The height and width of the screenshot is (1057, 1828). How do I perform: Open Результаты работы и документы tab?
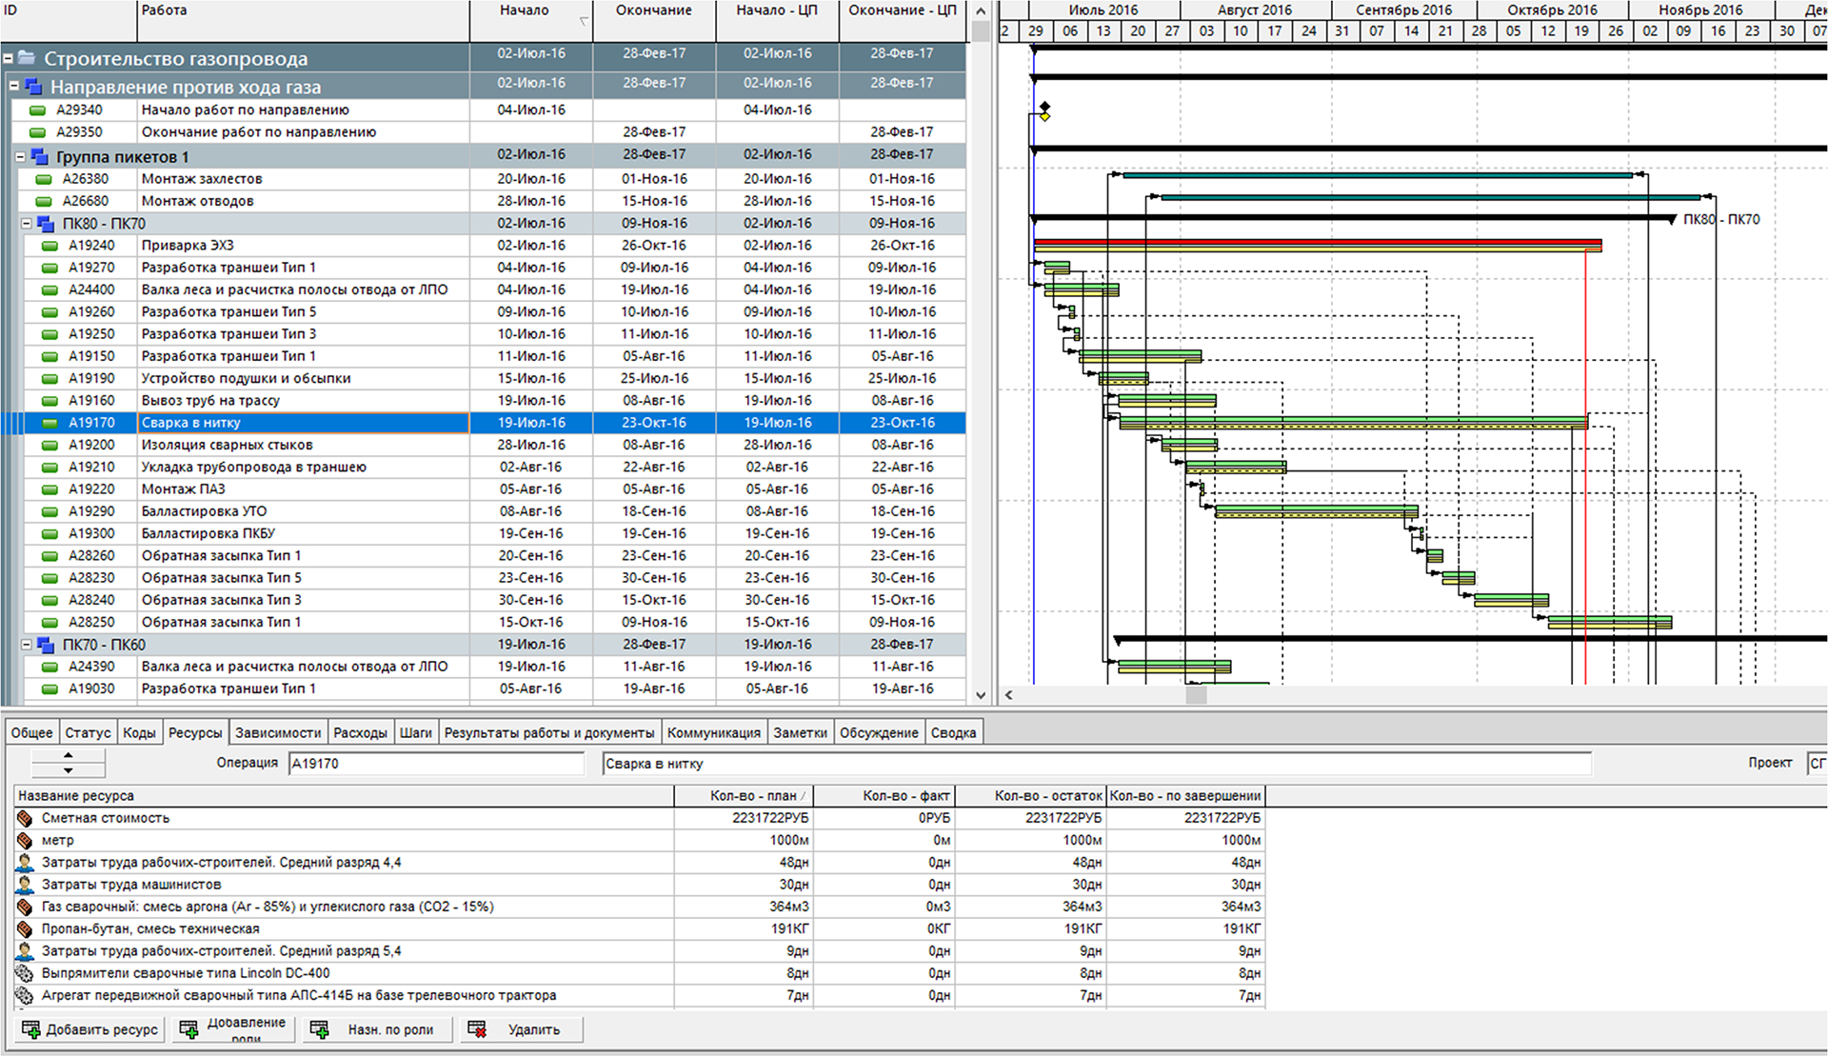point(549,732)
